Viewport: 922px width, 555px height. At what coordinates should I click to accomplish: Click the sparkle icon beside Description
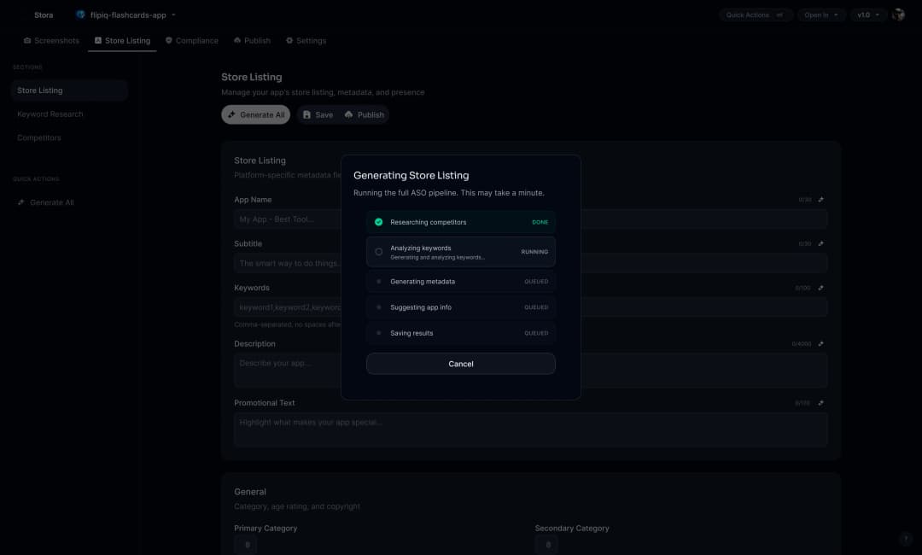click(x=820, y=343)
